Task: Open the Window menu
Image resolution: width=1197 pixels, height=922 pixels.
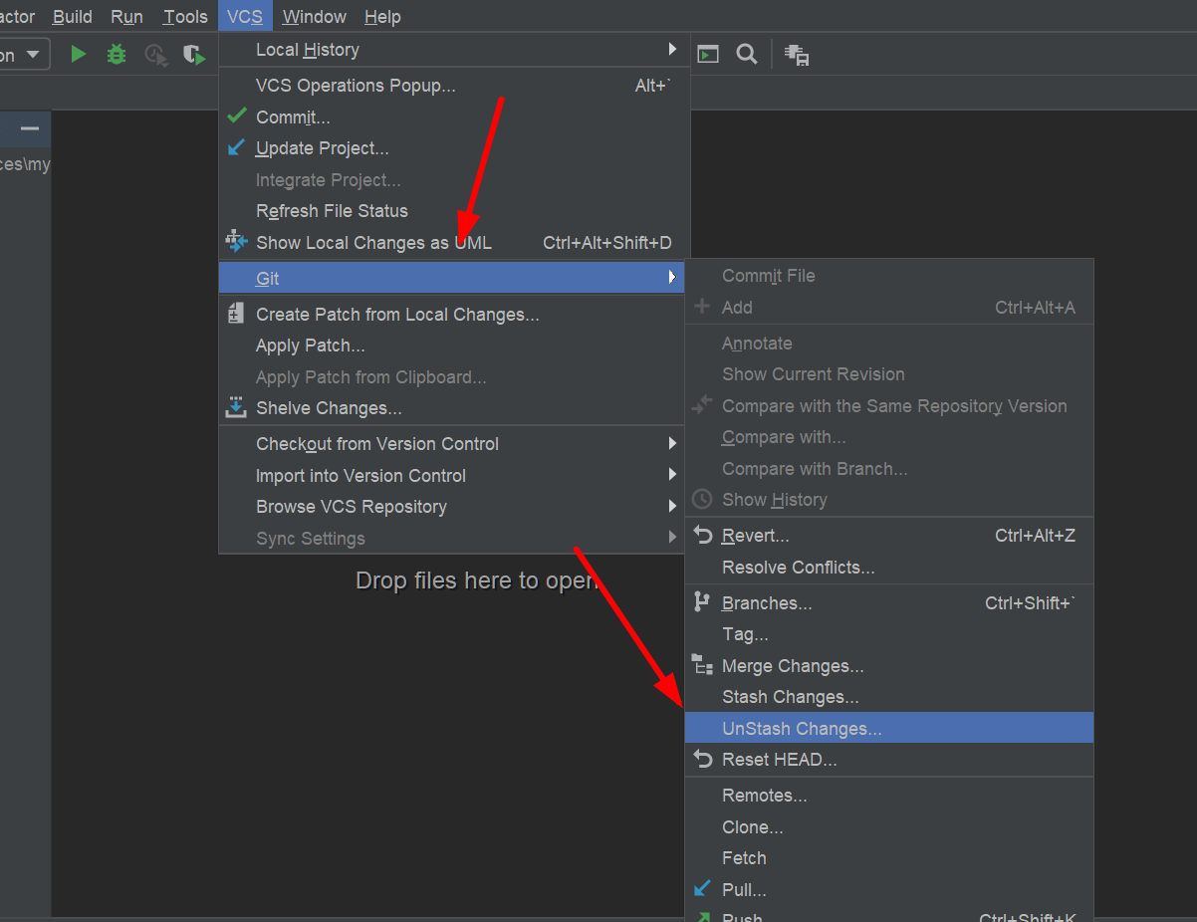Action: [x=315, y=17]
